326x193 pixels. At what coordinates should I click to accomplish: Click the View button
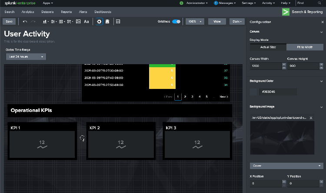(x=217, y=21)
